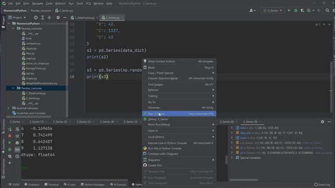Collapse the Pandas_Lectures folder

tap(13, 88)
